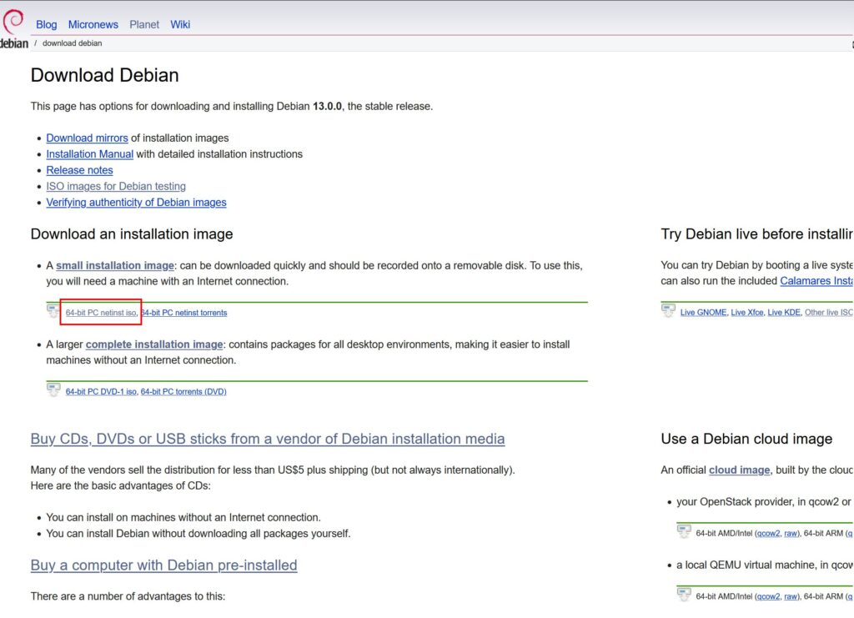Select the Live KDE download link
Viewport: 854px width, 618px height.
click(784, 313)
